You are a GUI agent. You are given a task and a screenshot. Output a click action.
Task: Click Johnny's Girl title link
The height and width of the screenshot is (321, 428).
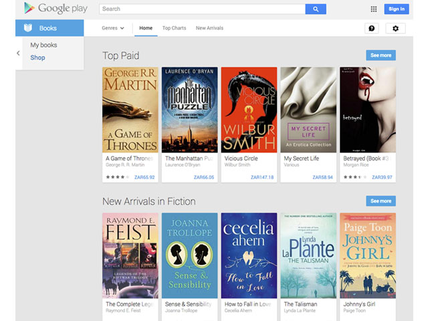(x=359, y=304)
